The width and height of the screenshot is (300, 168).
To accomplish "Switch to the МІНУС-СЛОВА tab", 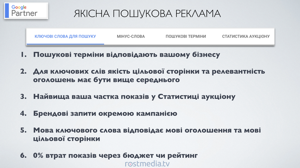I will 131,36.
